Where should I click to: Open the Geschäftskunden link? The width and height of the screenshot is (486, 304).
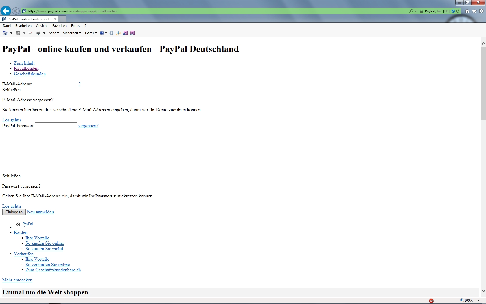pyautogui.click(x=30, y=74)
